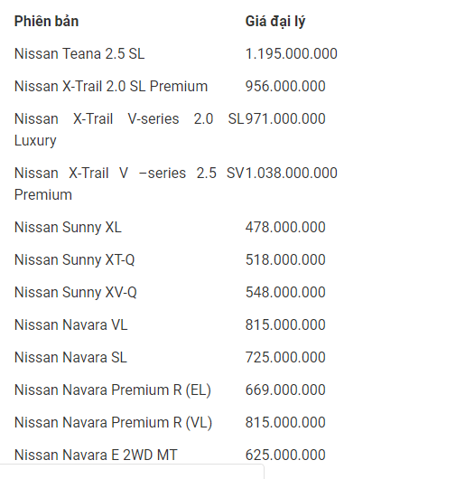
Task: Select the Nissan Sunny XT-Q entry
Action: 74,260
